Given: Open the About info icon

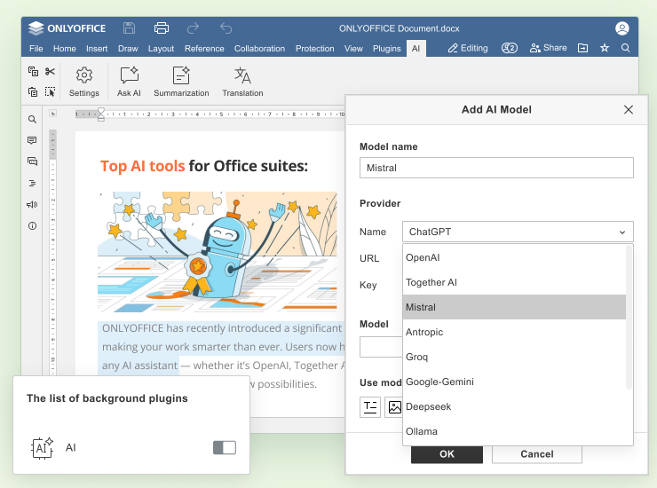Looking at the screenshot, I should click(32, 225).
